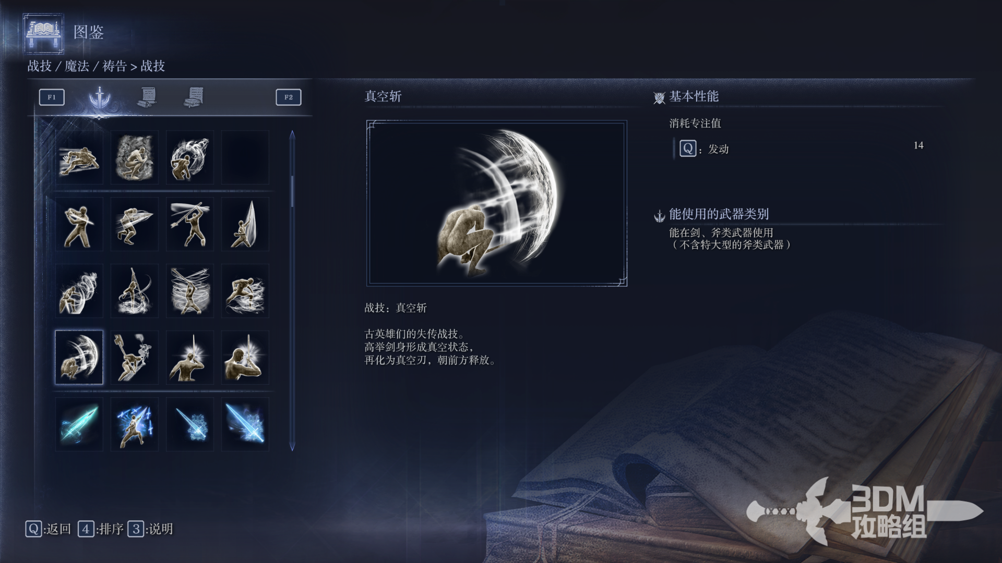Click the scrollbar up arrow

[x=292, y=135]
